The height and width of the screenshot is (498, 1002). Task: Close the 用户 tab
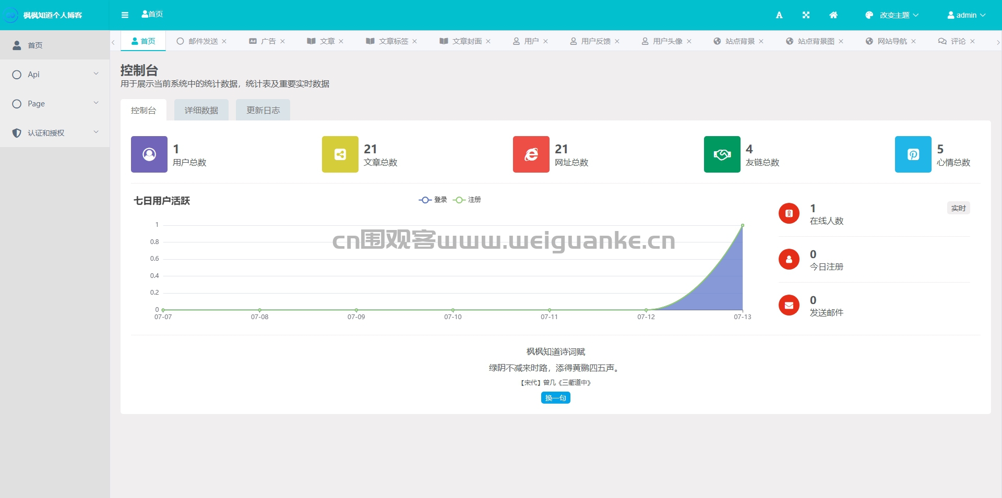546,41
